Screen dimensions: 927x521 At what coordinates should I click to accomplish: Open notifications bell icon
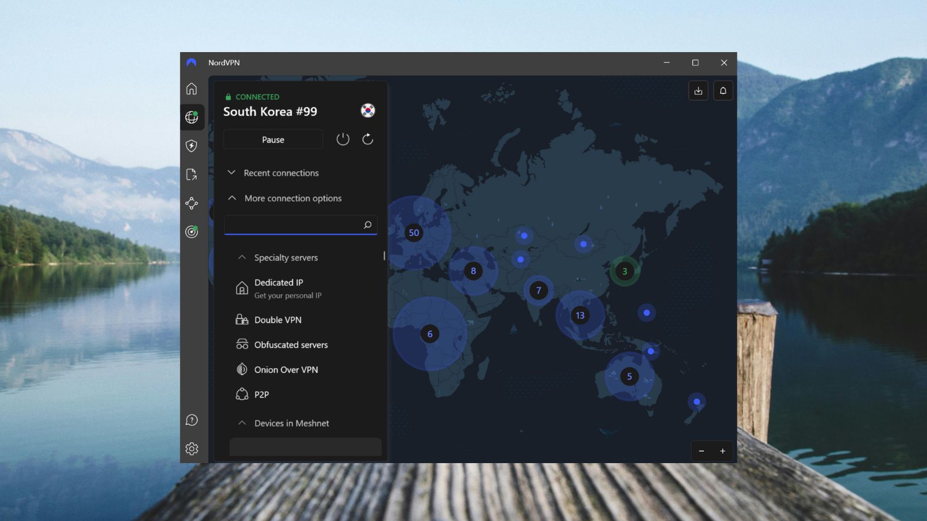point(723,90)
